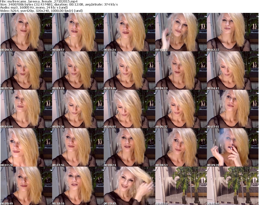The height and width of the screenshot is (205, 259).
Task: Pick the frame marked 00:06:32
Action: point(181,109)
